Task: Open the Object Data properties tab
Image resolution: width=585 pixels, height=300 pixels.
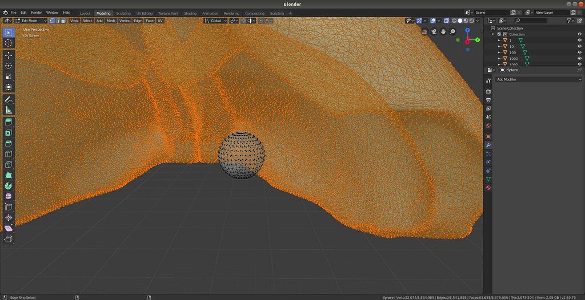Action: pyautogui.click(x=488, y=179)
